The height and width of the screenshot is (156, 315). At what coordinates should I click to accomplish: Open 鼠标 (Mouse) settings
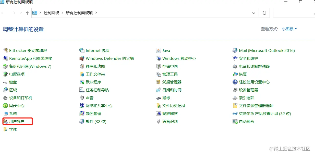(166, 98)
